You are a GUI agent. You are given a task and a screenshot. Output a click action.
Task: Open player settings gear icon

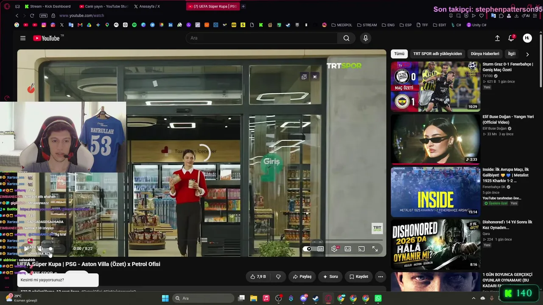(334, 249)
